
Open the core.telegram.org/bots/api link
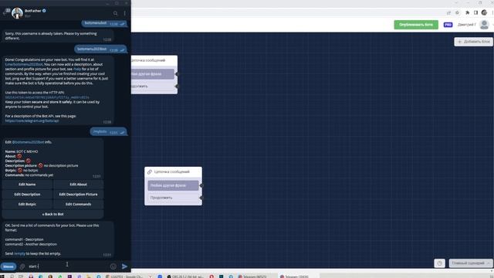(32, 120)
